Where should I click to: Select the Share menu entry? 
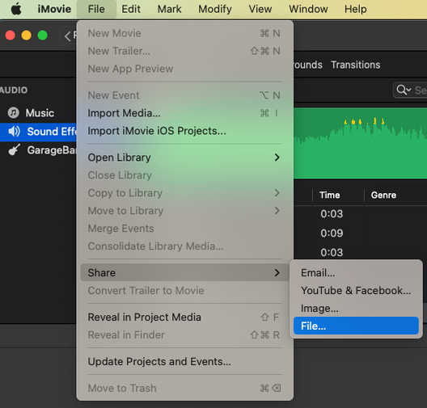pyautogui.click(x=184, y=272)
